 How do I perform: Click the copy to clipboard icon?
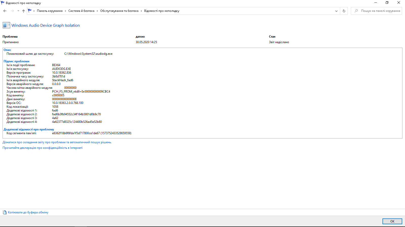[x=5, y=212]
